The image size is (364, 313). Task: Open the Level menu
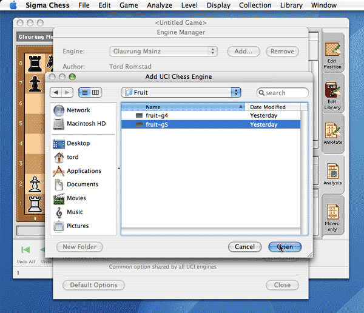tap(189, 5)
